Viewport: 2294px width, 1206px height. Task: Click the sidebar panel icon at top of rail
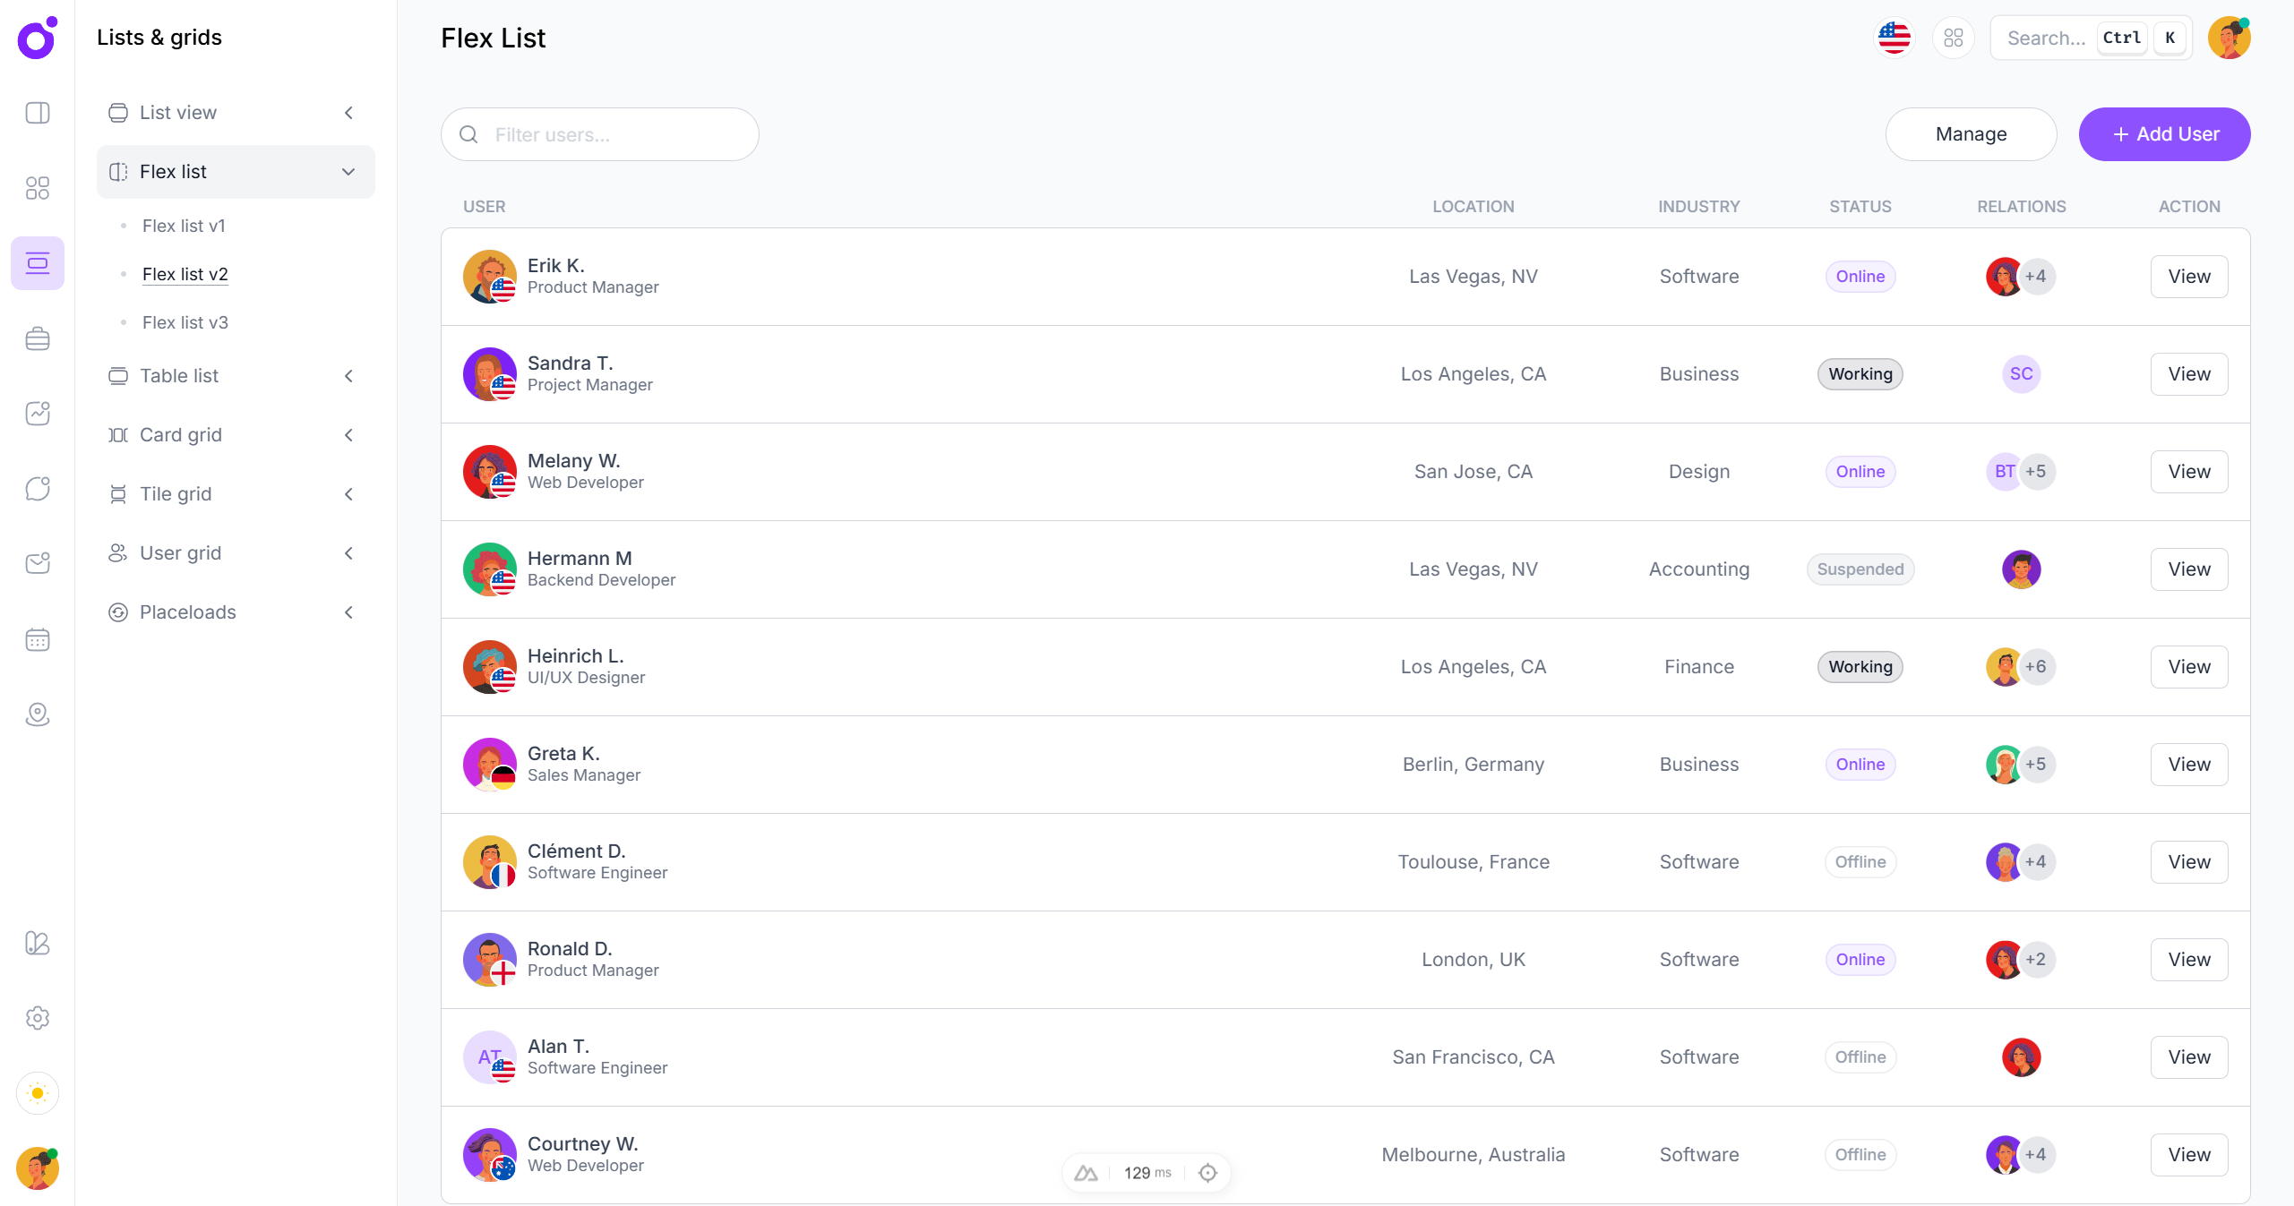tap(38, 113)
